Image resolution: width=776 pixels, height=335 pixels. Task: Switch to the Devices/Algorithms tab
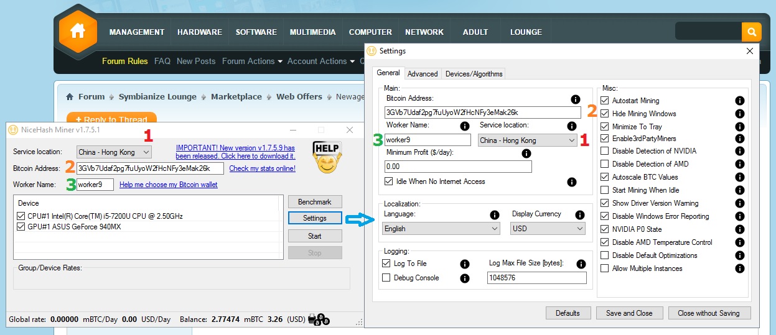tap(474, 73)
